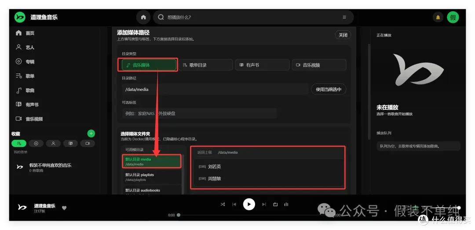
Task: Select the artist filter chip under 收藏
Action: click(53, 143)
